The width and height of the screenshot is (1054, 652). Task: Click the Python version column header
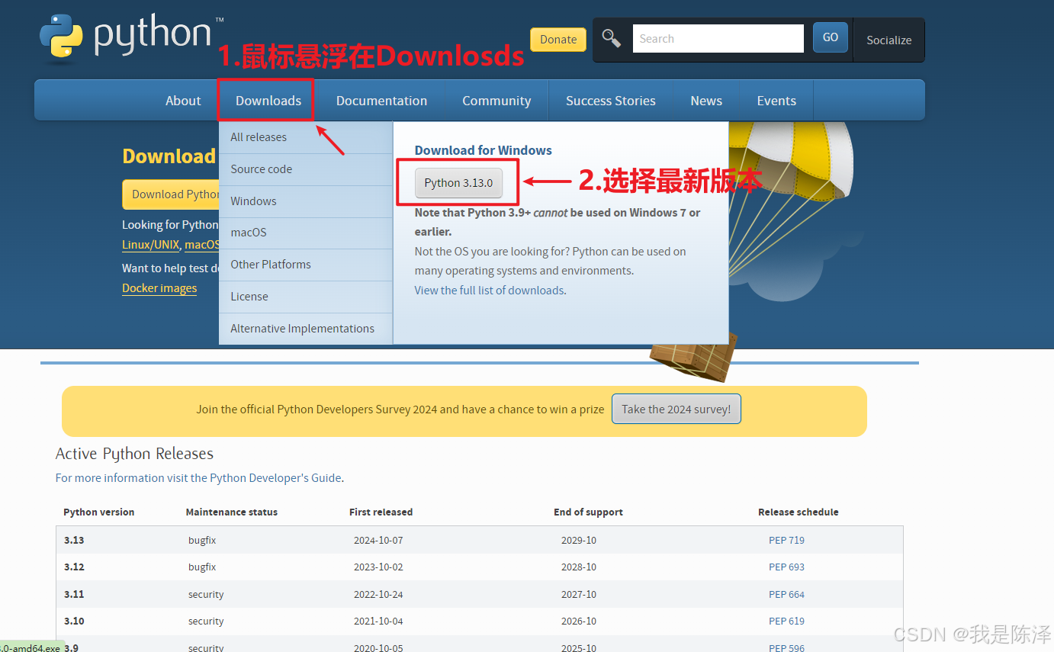[x=98, y=512]
